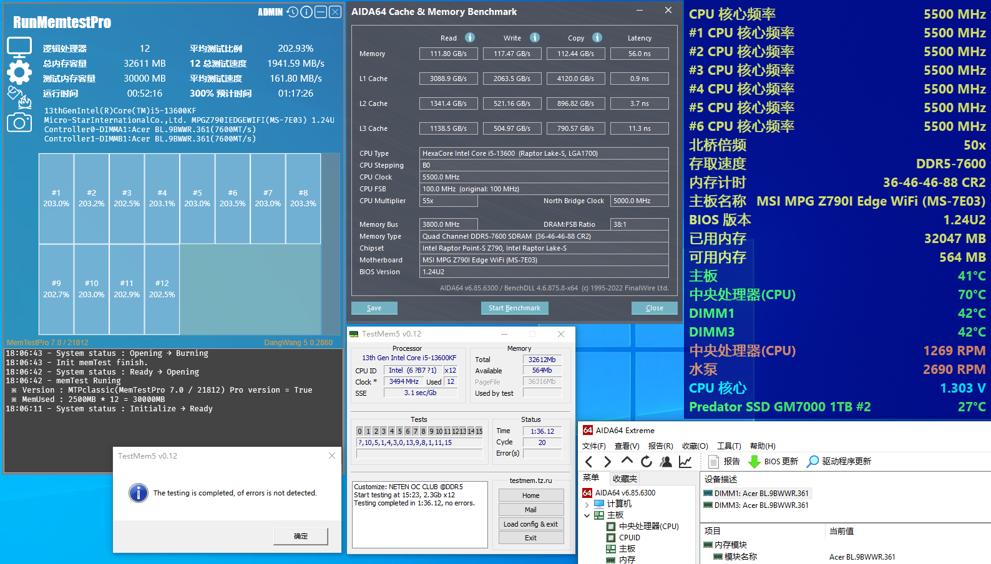Expand the 计算机 tree node
The height and width of the screenshot is (564, 991).
tap(587, 504)
